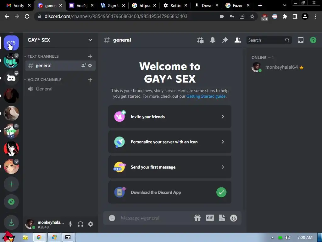Open Invite your friends card
Screen dimensions: 322x242
169,117
